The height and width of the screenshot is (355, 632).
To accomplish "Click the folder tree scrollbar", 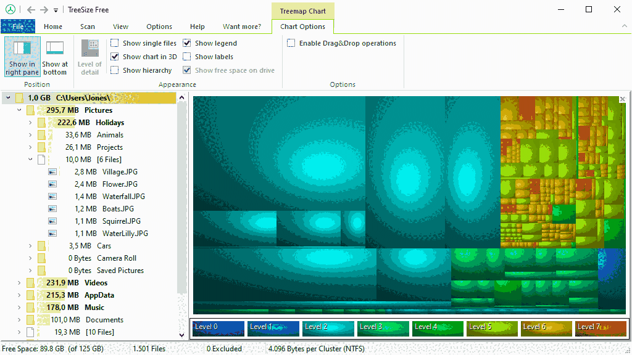I will (182, 185).
